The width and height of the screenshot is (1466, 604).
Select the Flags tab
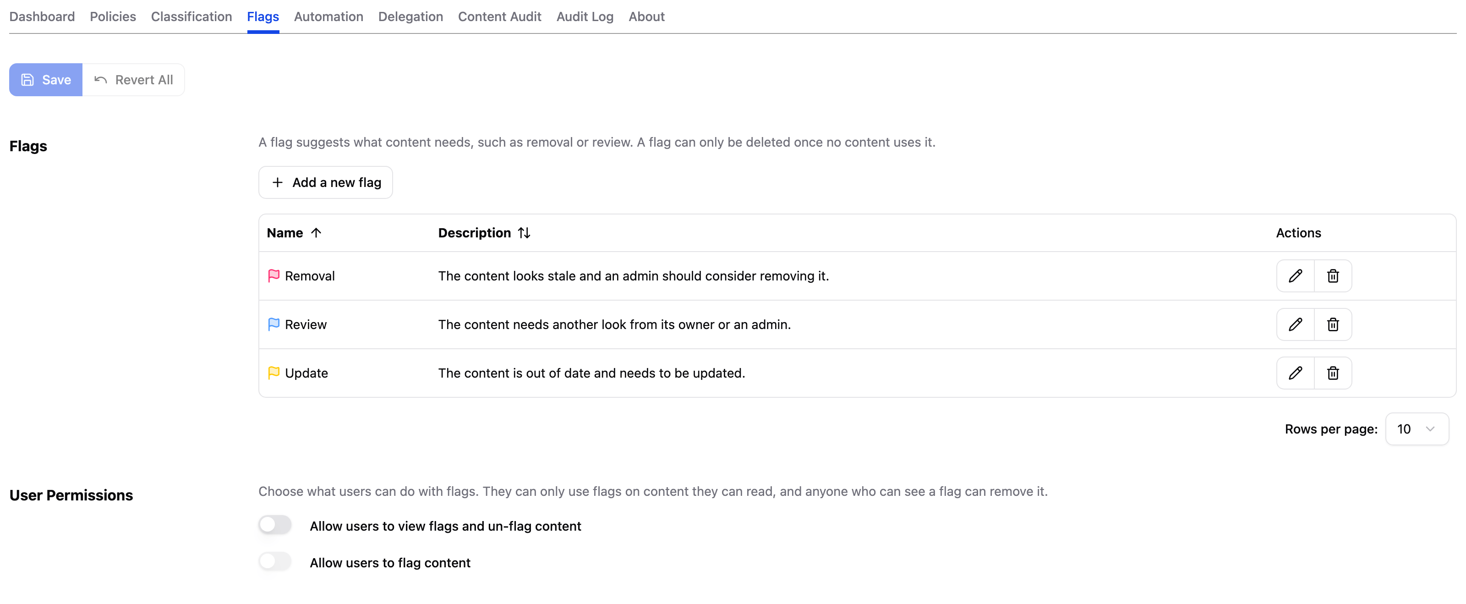pyautogui.click(x=263, y=16)
